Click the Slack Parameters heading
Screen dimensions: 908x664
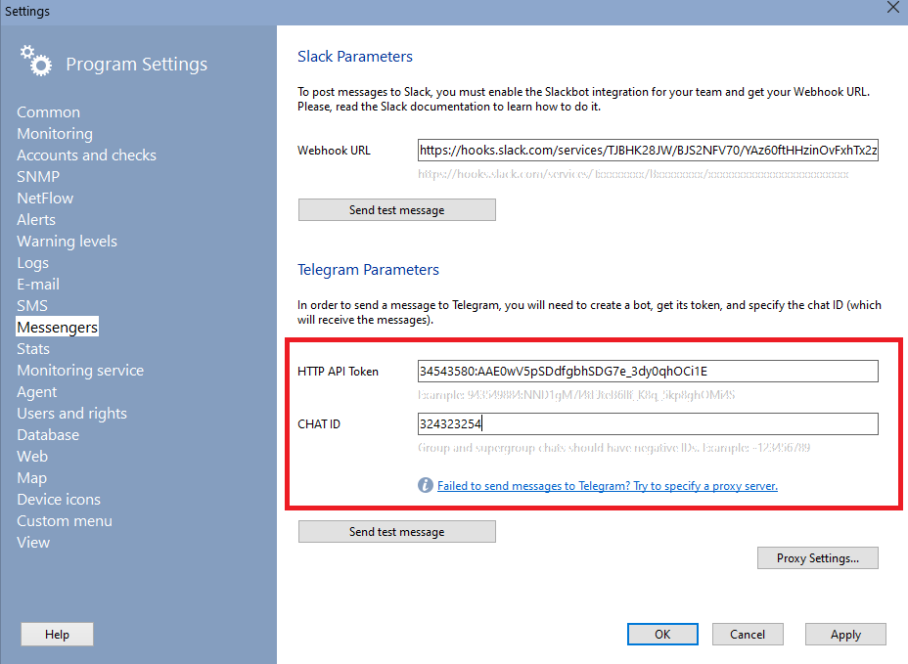[x=355, y=56]
